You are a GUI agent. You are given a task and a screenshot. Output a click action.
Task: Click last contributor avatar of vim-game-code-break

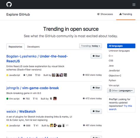55,98
